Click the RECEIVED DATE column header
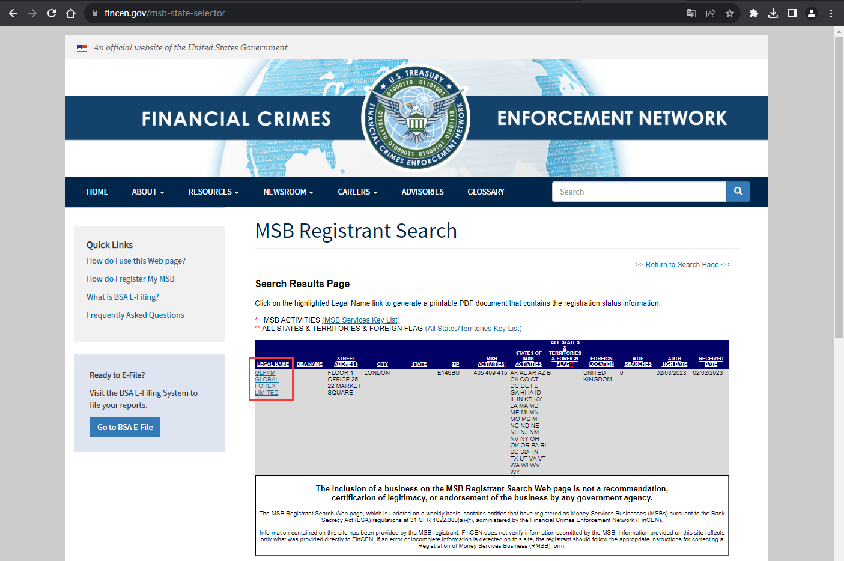 pos(711,362)
